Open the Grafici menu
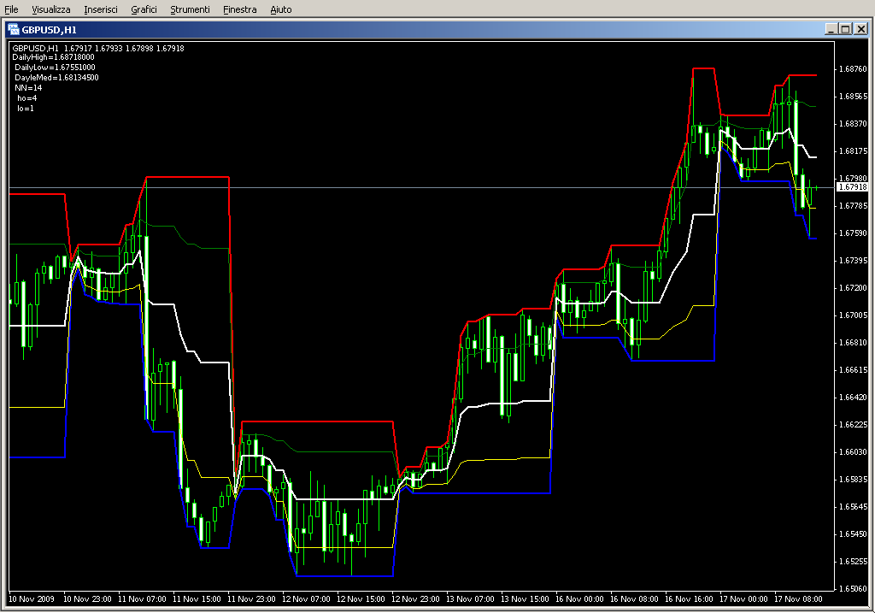Screen dimensions: 875x613 point(144,9)
